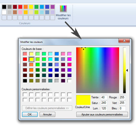Pick lime swatch in ribbon second row
Screen dimensions: 136x125
[36, 12]
